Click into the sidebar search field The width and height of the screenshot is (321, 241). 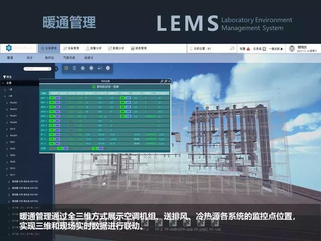[x=35, y=68]
